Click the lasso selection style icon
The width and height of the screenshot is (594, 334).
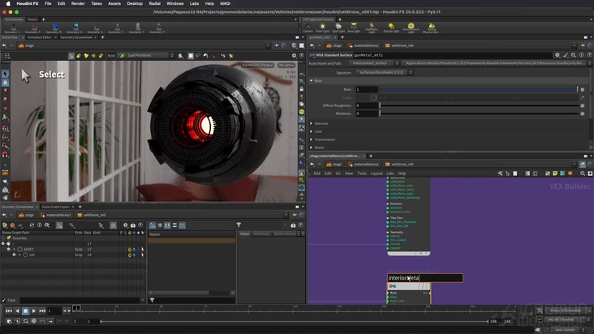(x=198, y=56)
